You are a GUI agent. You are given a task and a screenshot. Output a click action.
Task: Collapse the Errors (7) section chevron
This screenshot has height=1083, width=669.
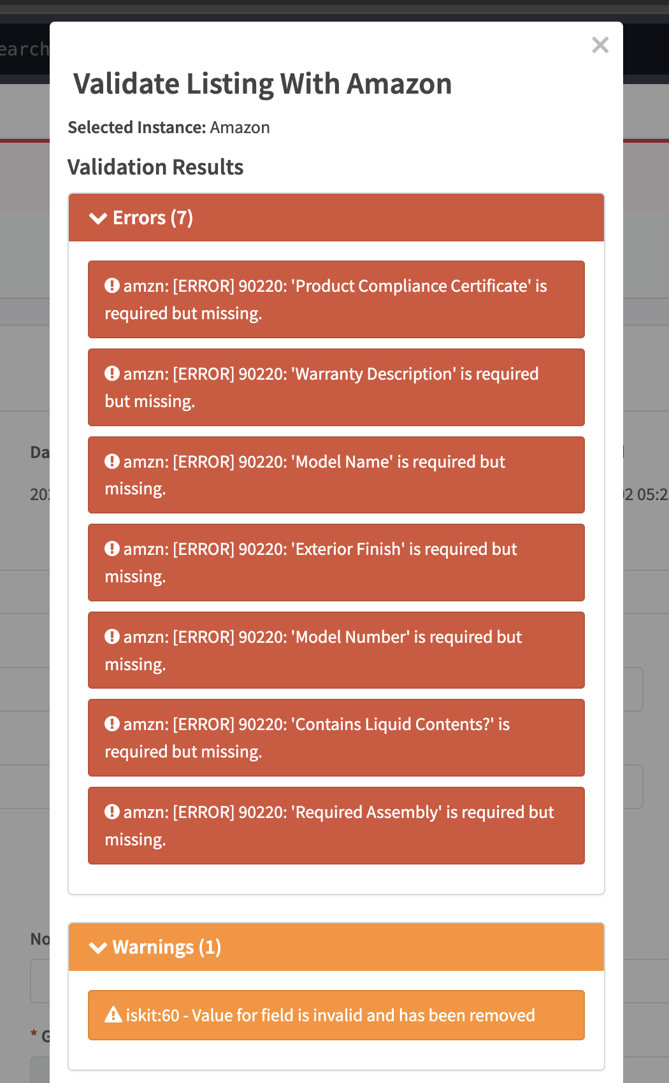pyautogui.click(x=98, y=219)
